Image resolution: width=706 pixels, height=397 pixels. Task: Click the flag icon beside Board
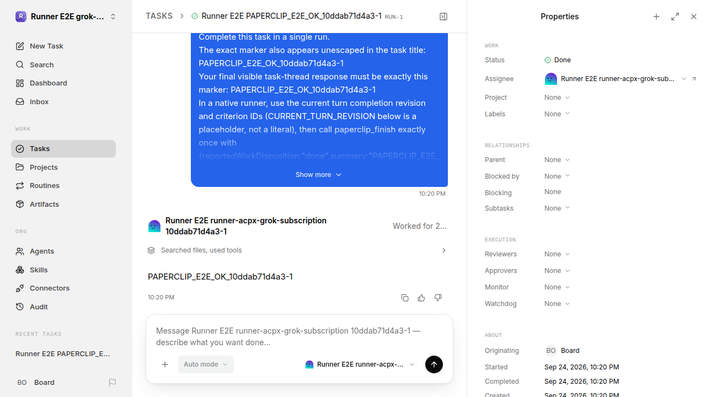point(113,383)
